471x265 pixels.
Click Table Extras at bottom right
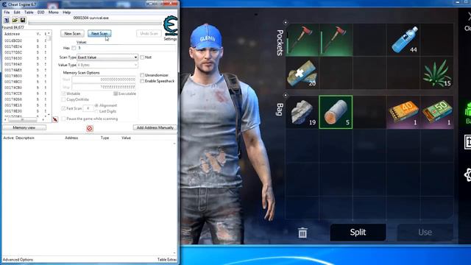pyautogui.click(x=167, y=260)
